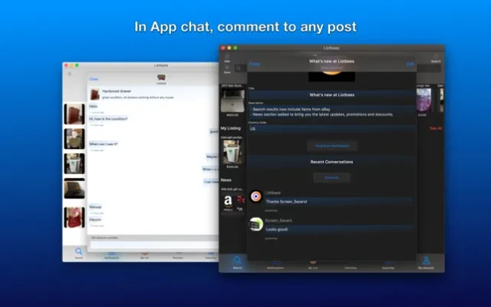Click the Screen_Savers user avatar

click(x=255, y=224)
